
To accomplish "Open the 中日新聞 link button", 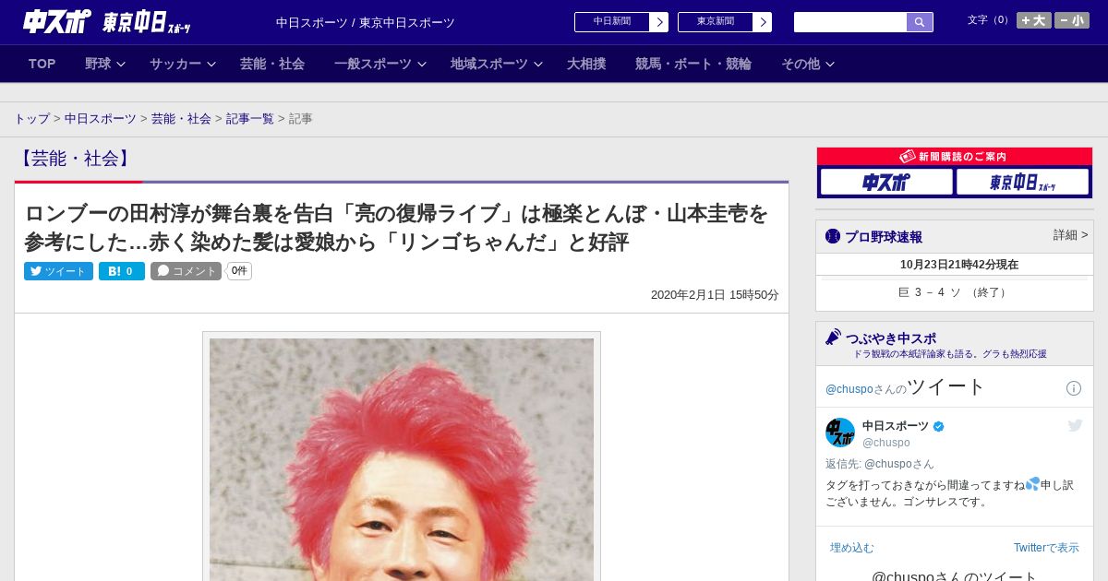I will tap(612, 22).
